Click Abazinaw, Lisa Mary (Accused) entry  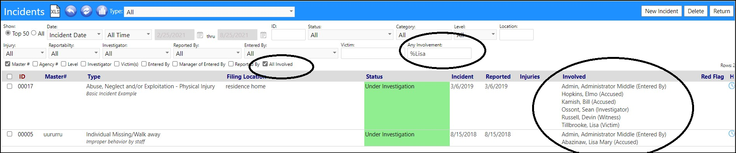point(600,142)
